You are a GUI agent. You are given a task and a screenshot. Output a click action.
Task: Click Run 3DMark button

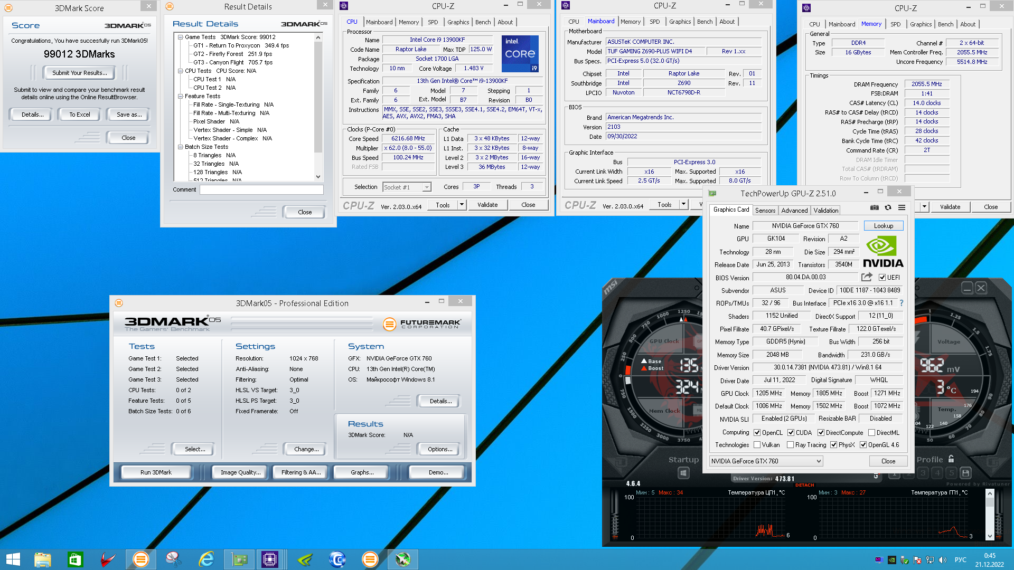(x=156, y=472)
